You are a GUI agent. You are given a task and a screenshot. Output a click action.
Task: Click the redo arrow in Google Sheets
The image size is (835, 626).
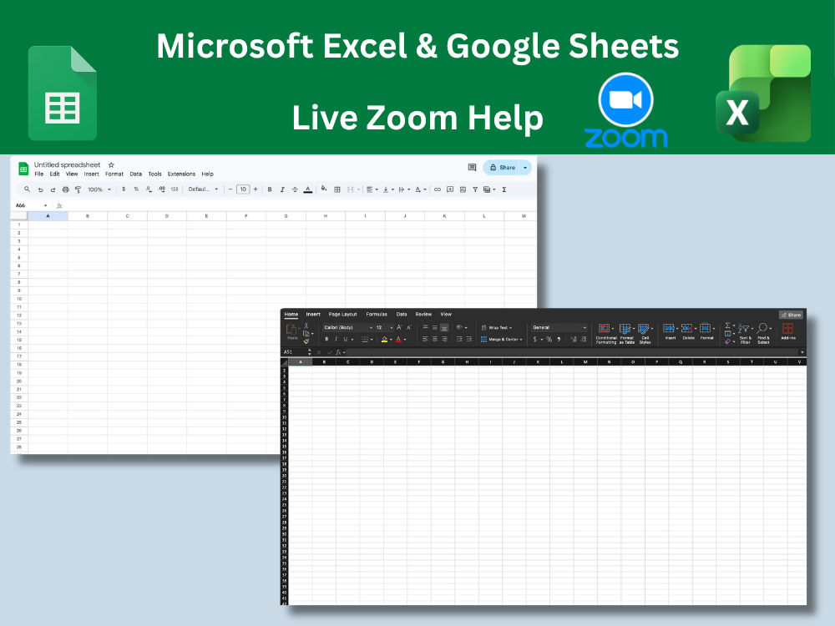click(x=53, y=189)
